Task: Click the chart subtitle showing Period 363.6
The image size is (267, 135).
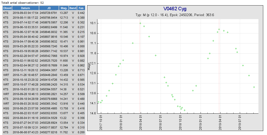Action: pos(175,15)
